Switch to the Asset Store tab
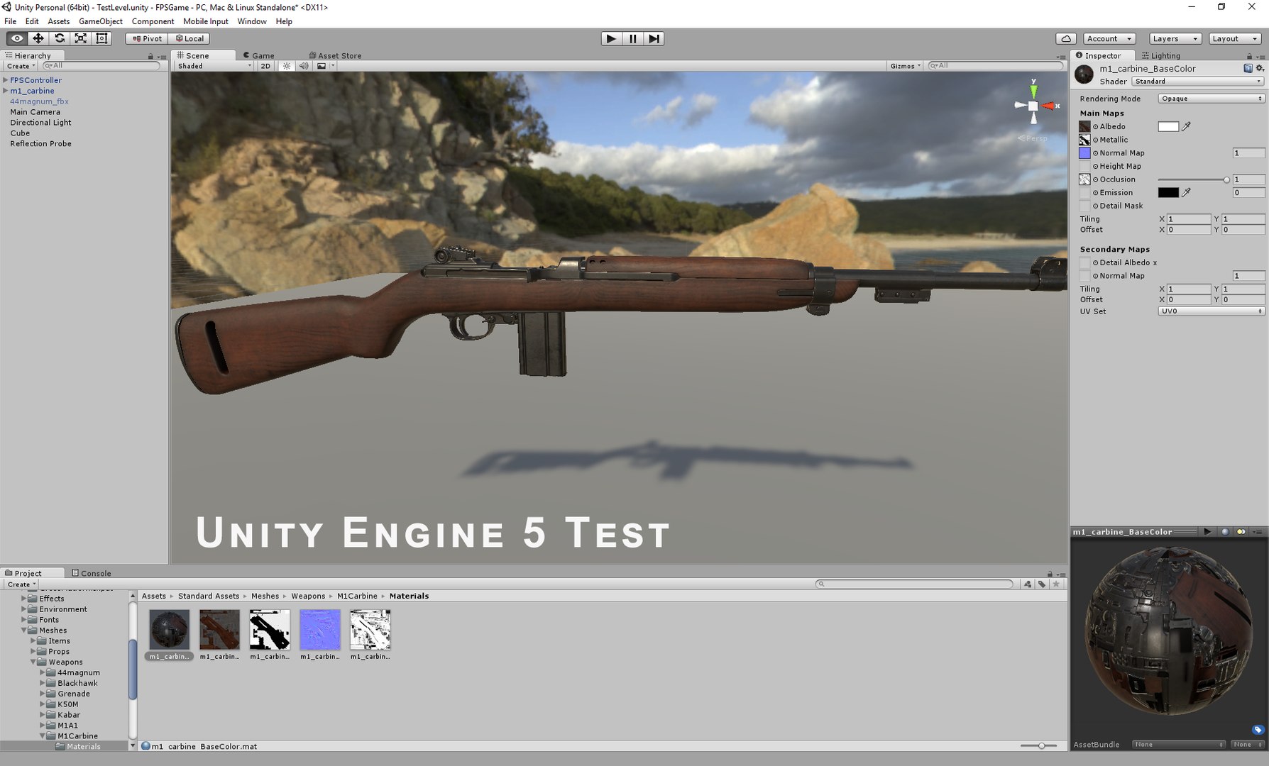This screenshot has width=1269, height=766. pos(336,55)
